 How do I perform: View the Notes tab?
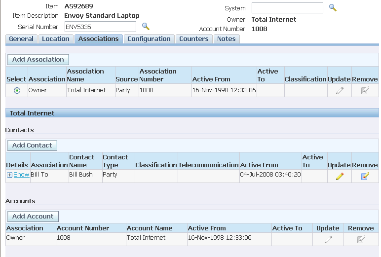click(227, 39)
